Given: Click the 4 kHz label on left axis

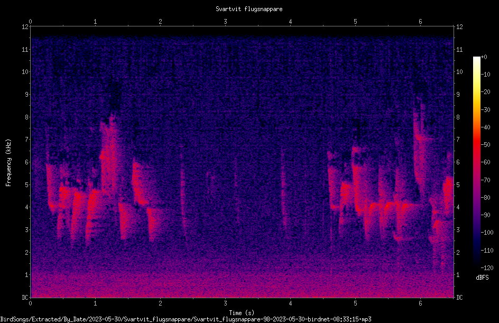Looking at the screenshot, I should pos(27,207).
